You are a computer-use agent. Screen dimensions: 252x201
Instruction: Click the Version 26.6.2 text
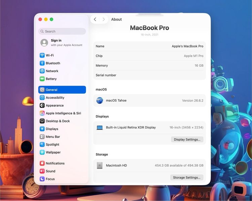click(193, 101)
